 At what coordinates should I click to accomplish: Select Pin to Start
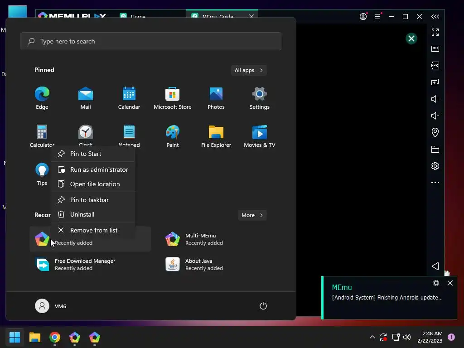coord(93,154)
